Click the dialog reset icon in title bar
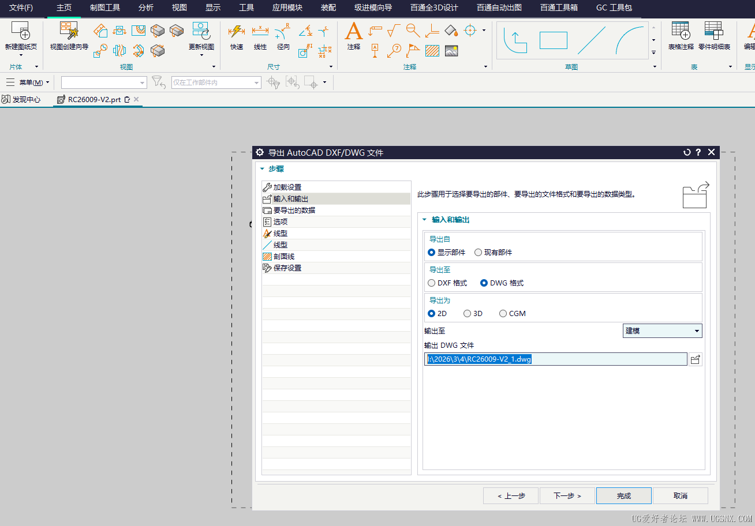The height and width of the screenshot is (526, 755). pyautogui.click(x=687, y=152)
